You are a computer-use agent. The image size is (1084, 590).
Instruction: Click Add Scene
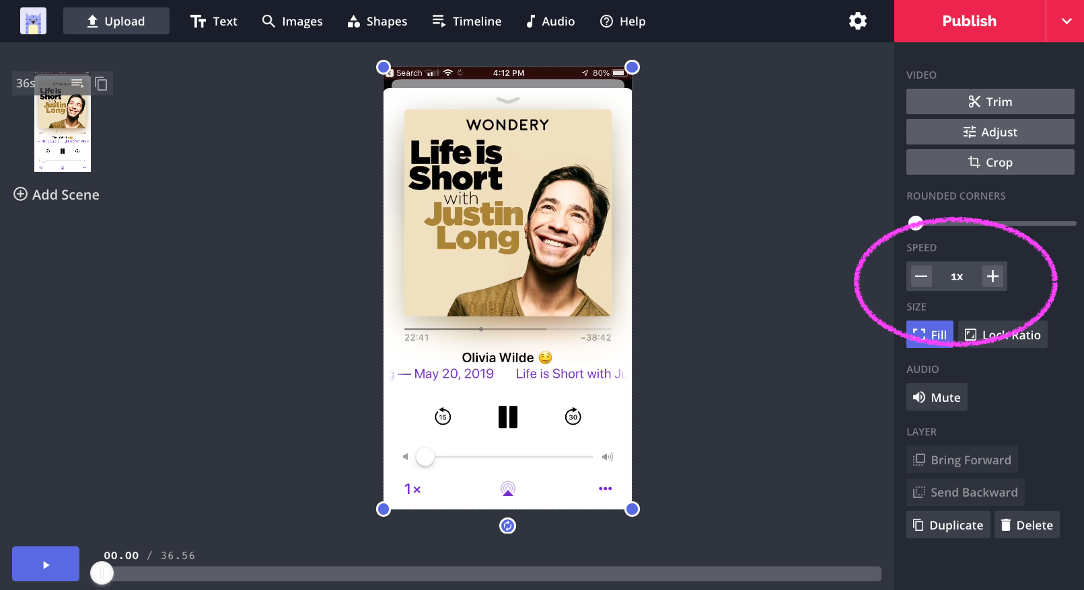tap(57, 194)
